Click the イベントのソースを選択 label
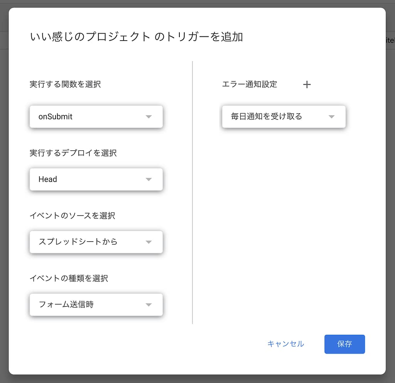This screenshot has height=383, width=395. click(72, 216)
